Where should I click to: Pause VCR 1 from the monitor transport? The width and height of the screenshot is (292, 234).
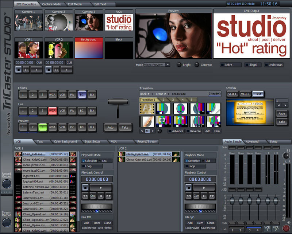click(x=26, y=70)
